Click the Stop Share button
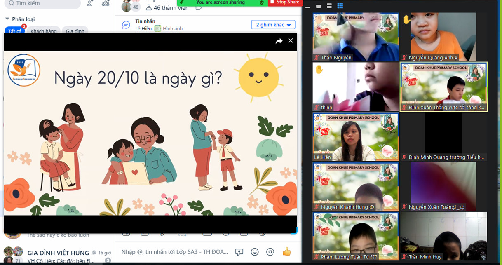Screen dimensions: 502x265 coord(284,2)
